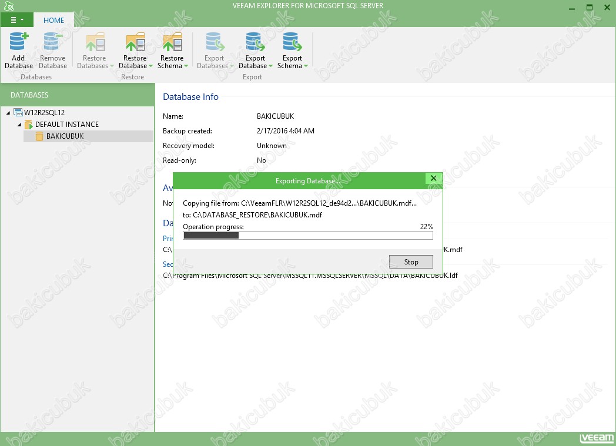Image resolution: width=616 pixels, height=446 pixels.
Task: Click the destination path C:\DATABASE_RESTORE\BAKICUBUK.mdf
Action: 257,214
